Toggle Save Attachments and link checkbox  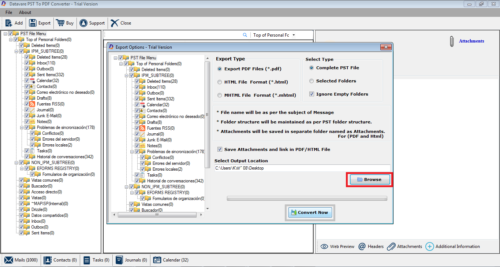click(220, 149)
